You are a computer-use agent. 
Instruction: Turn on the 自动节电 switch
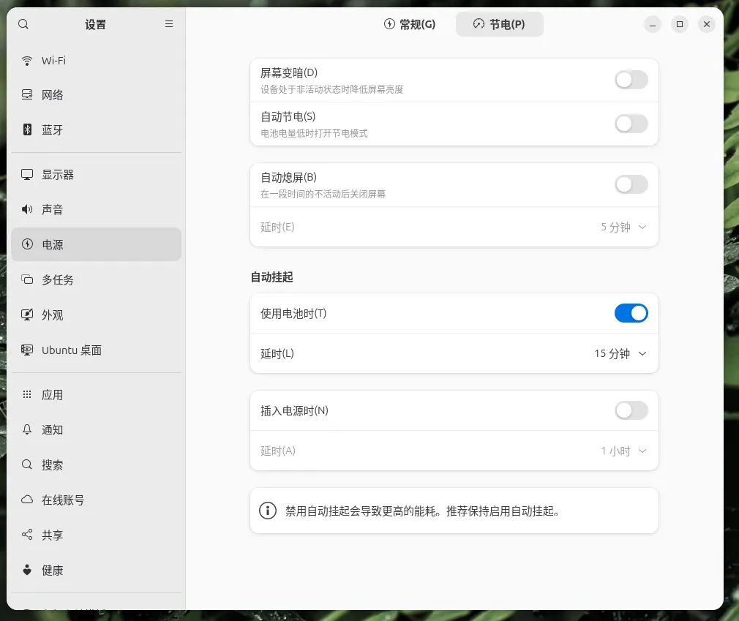631,124
